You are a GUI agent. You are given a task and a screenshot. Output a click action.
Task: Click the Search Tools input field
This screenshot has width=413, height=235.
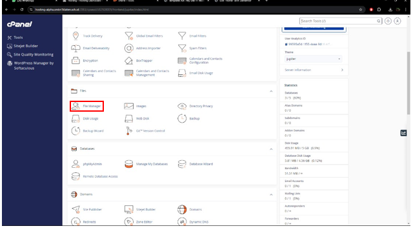338,21
